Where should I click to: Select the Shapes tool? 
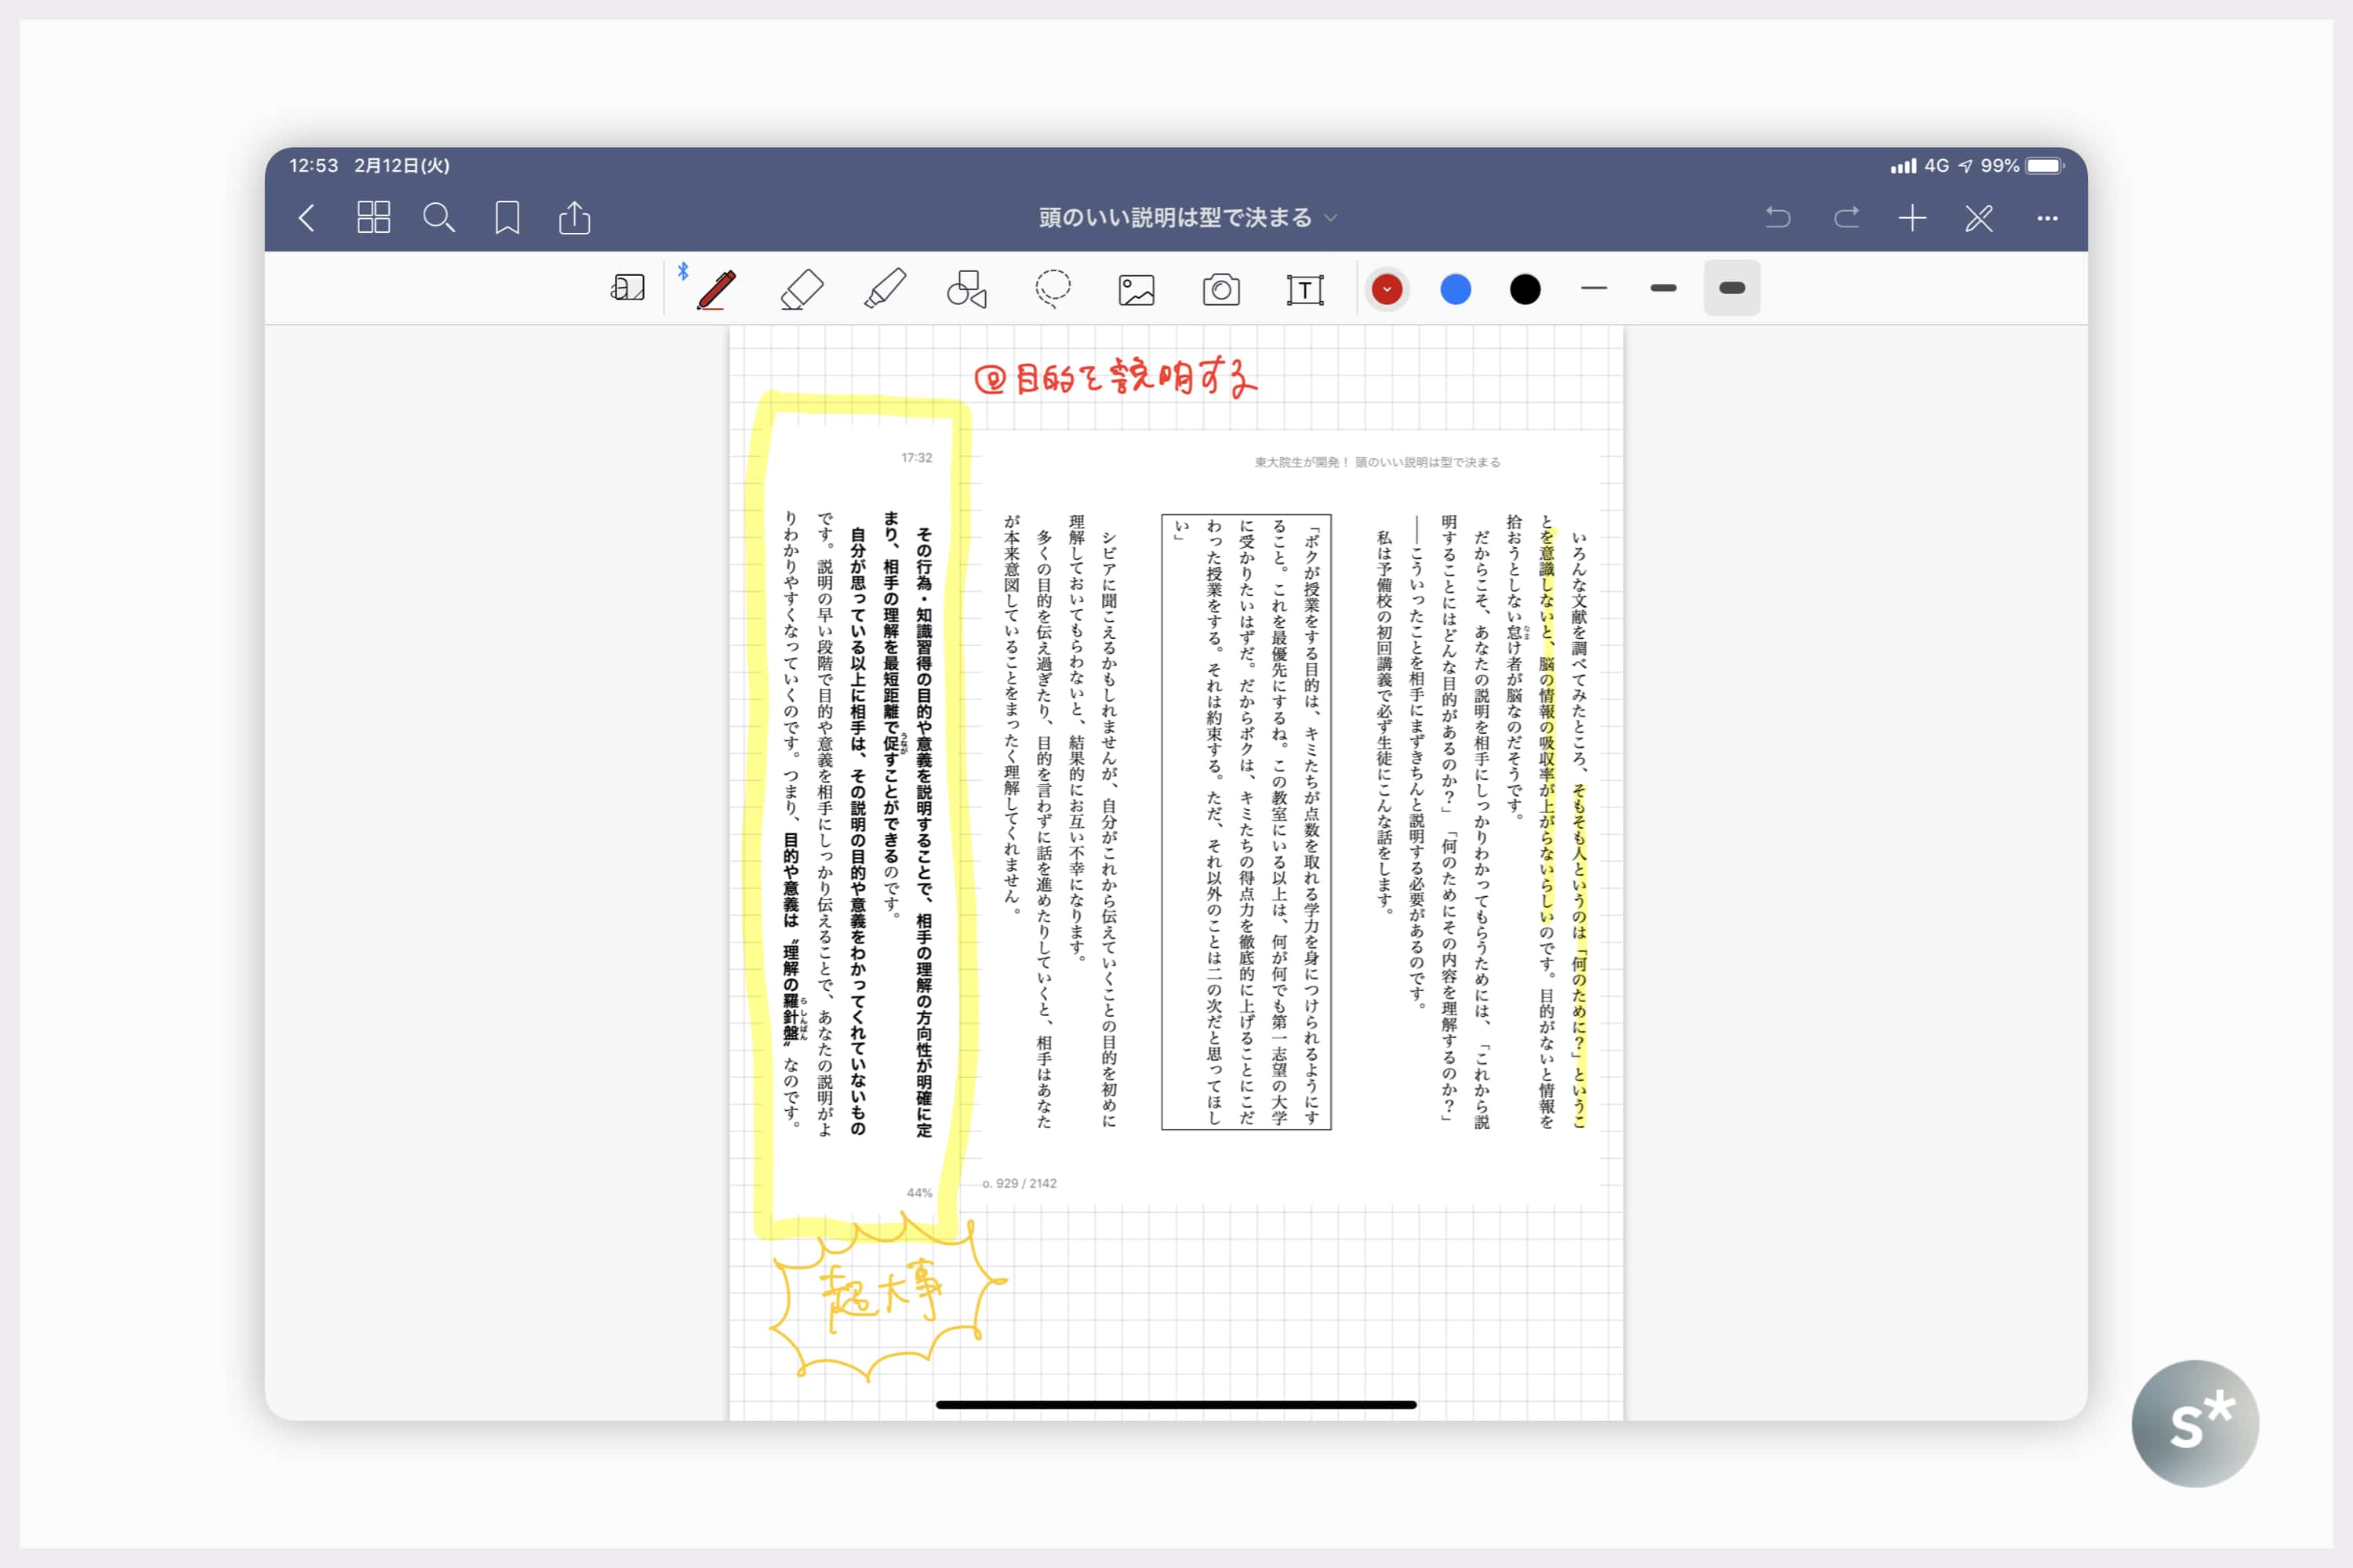[967, 289]
